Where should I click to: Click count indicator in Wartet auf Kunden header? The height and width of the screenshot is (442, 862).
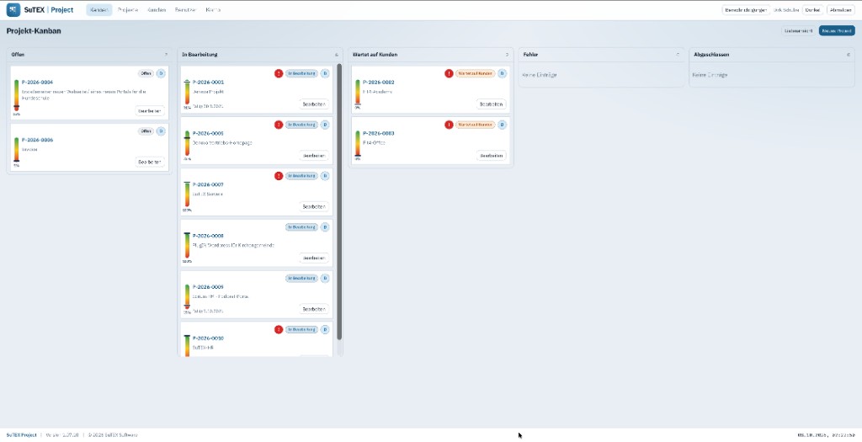[507, 55]
